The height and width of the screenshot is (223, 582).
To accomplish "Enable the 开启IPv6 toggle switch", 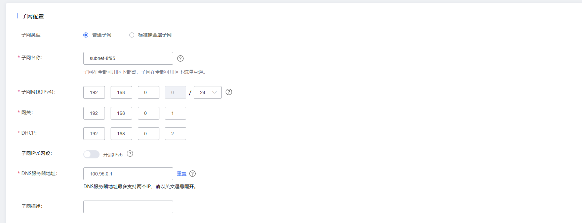I will 91,154.
